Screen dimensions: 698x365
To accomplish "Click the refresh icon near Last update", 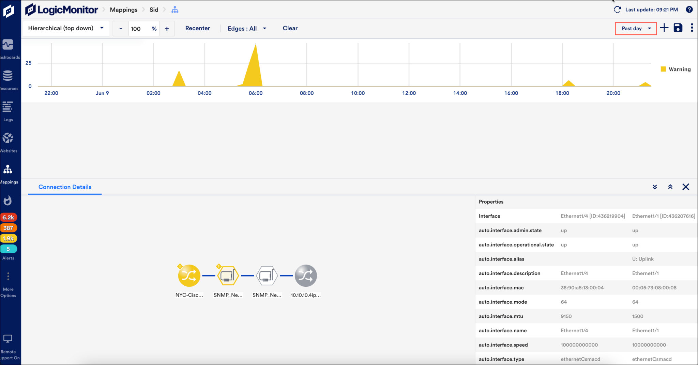I will click(618, 10).
